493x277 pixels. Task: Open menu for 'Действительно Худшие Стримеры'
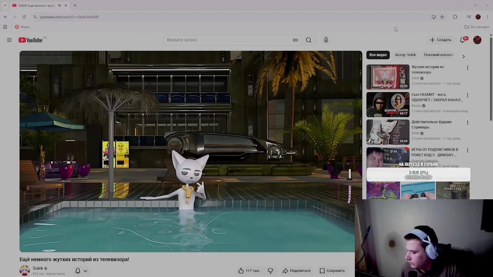[x=468, y=123]
